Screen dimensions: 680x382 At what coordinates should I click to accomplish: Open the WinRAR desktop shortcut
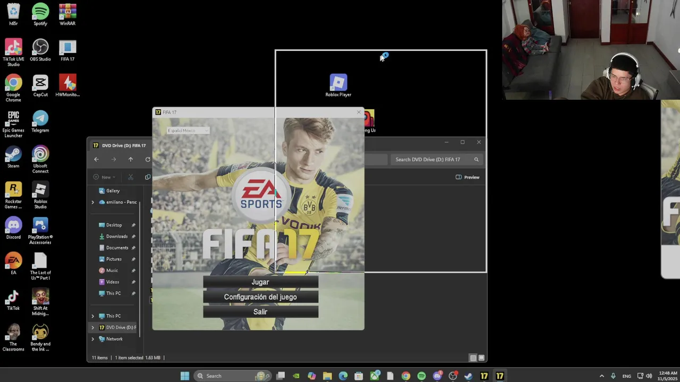pos(67,15)
